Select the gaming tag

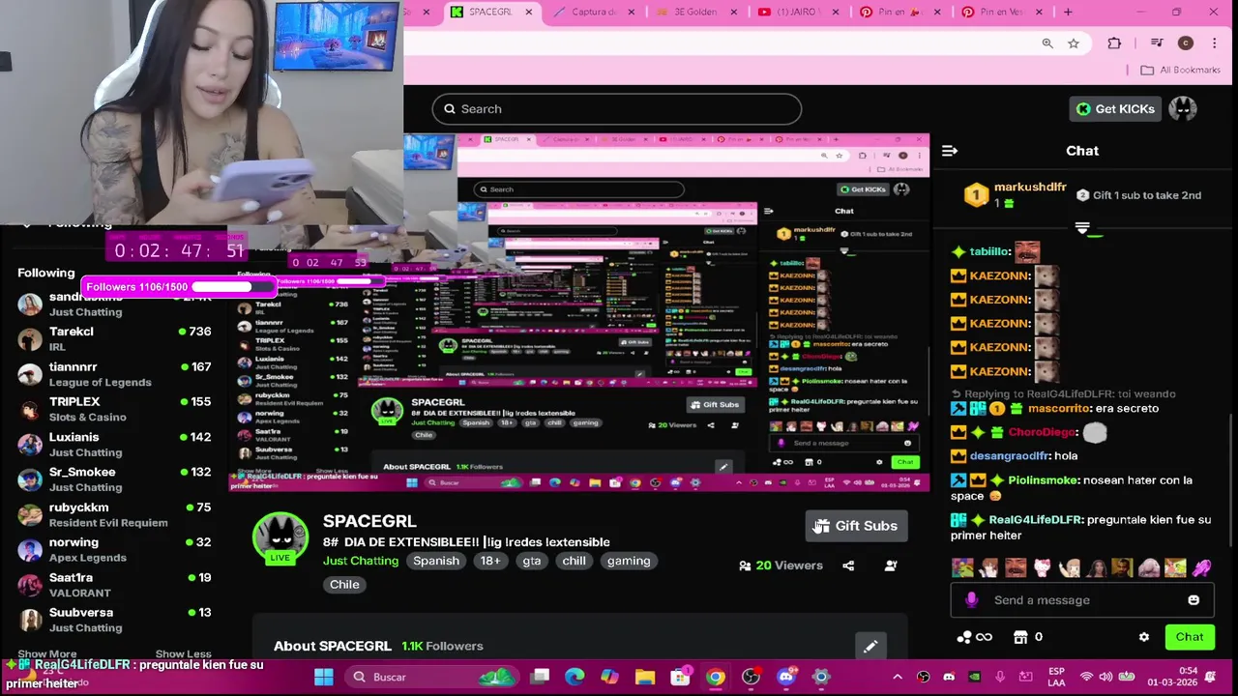pos(629,561)
